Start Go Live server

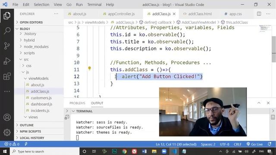[254, 144]
